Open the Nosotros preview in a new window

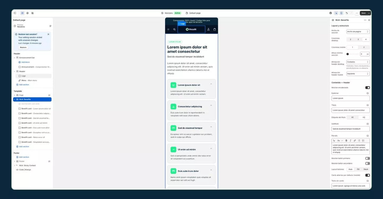pos(50,26)
